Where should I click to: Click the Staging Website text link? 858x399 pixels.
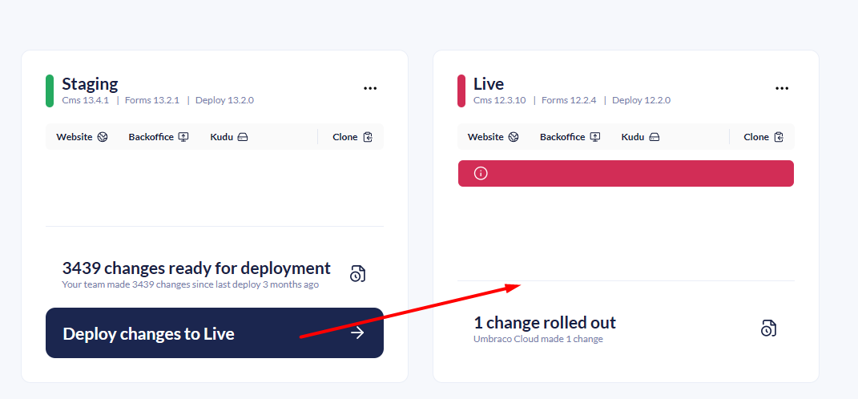pyautogui.click(x=75, y=137)
